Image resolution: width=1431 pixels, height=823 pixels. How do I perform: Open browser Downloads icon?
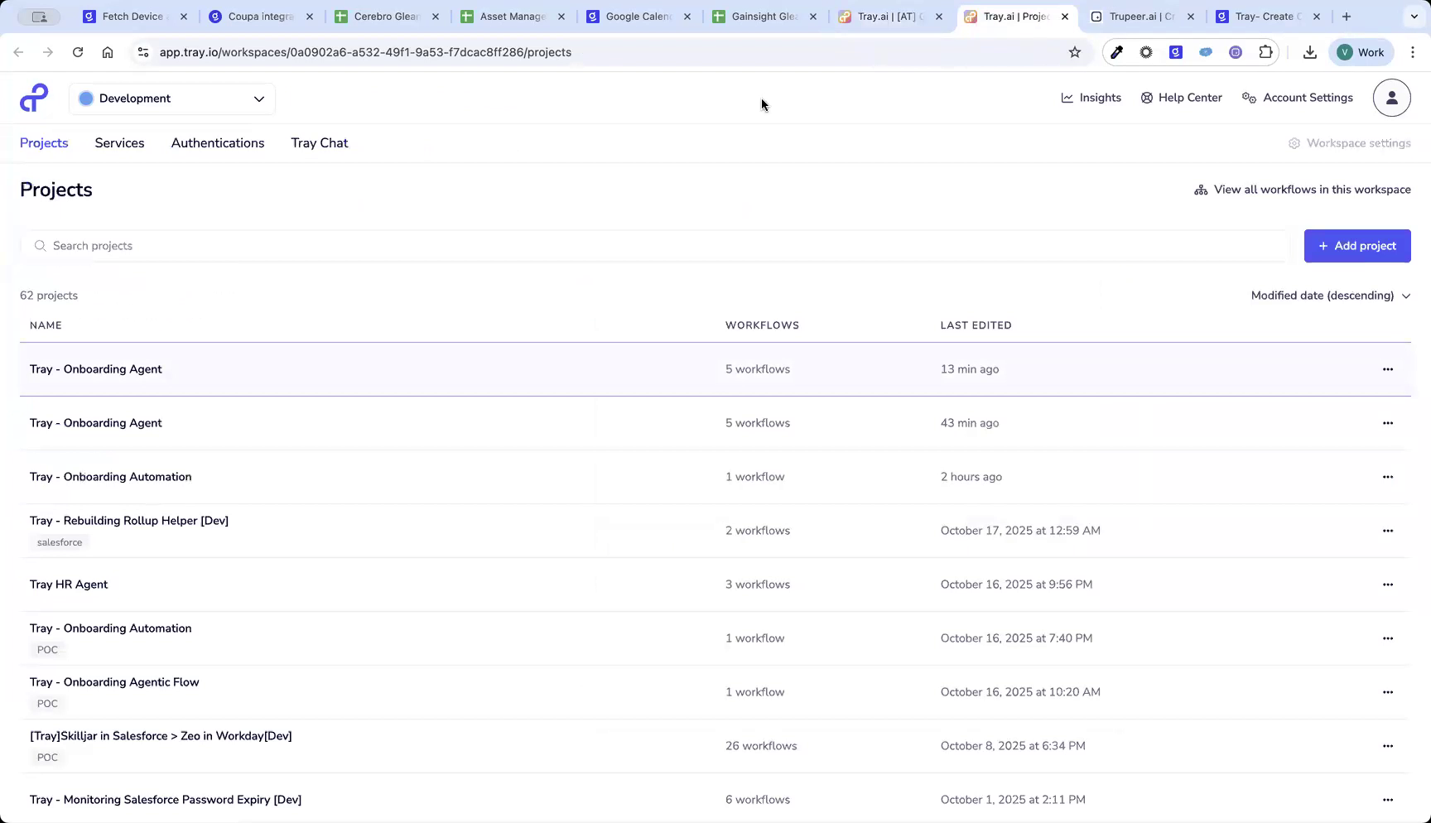[1310, 52]
